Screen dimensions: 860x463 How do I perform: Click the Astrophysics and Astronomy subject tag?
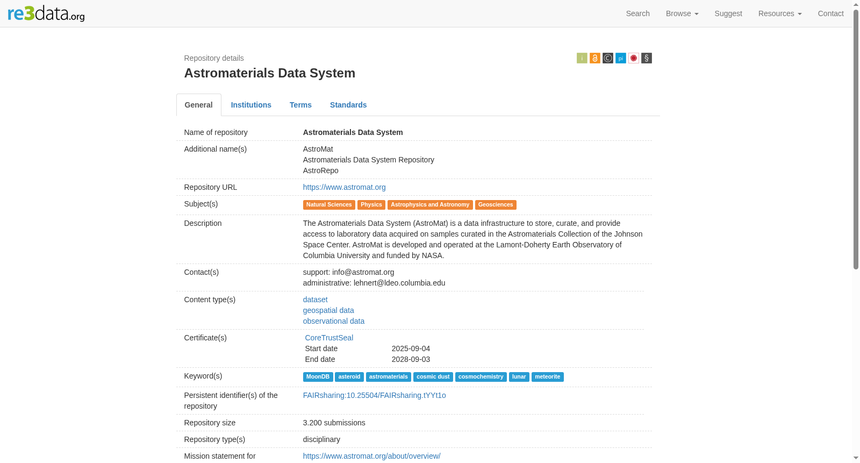(430, 205)
